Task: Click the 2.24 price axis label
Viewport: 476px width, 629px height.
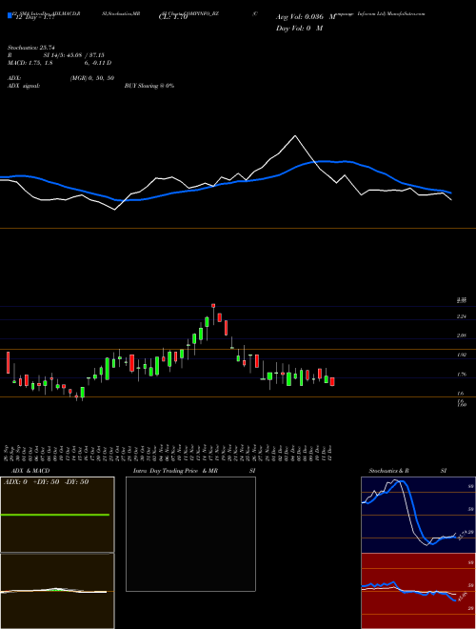Action: (x=461, y=316)
